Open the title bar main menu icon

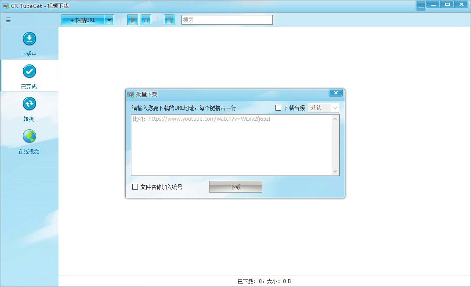coord(421,5)
